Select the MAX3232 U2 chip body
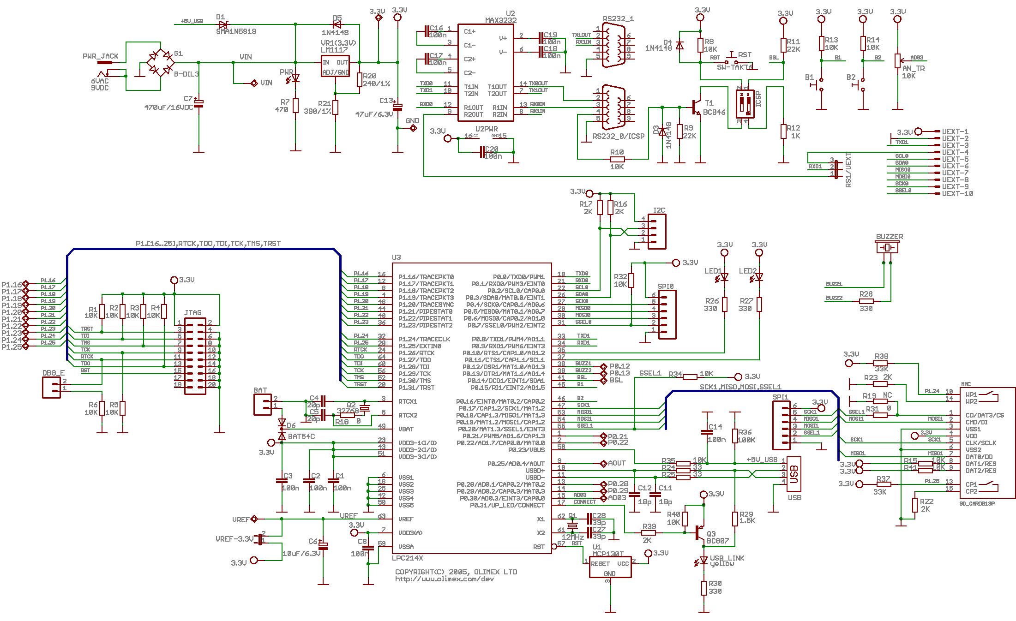This screenshot has height=621, width=1016. (486, 72)
